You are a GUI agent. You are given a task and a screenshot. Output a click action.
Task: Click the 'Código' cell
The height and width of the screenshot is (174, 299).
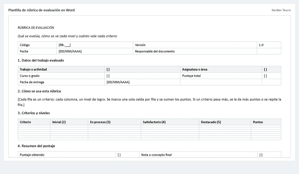pyautogui.click(x=37, y=45)
